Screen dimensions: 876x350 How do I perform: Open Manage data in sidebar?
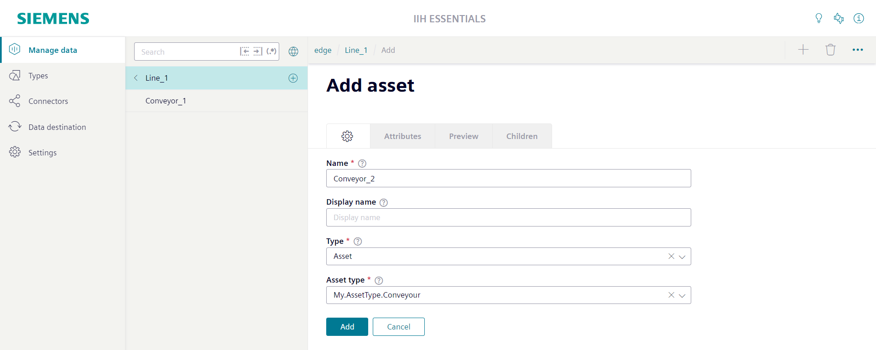click(63, 50)
